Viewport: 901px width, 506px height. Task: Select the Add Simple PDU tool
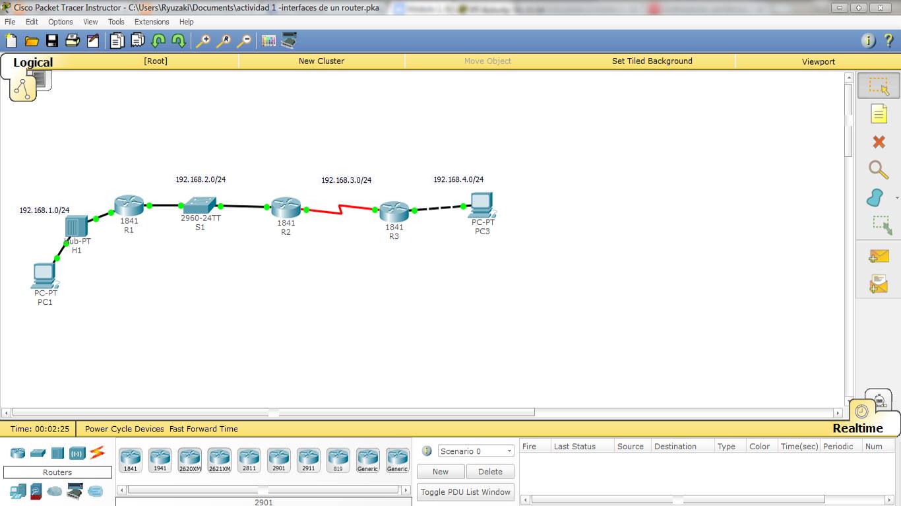click(x=880, y=255)
